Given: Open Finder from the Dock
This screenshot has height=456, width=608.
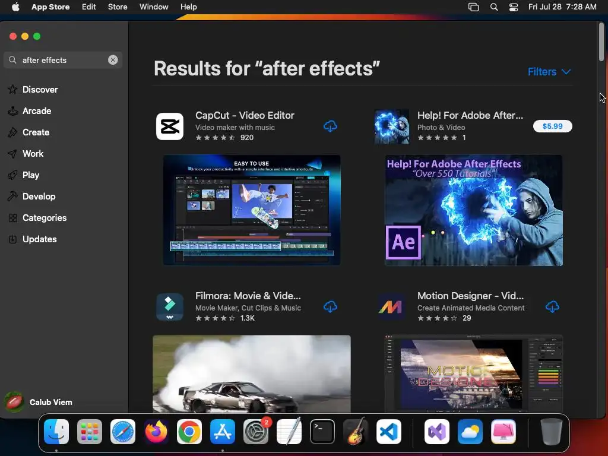Looking at the screenshot, I should coord(56,432).
